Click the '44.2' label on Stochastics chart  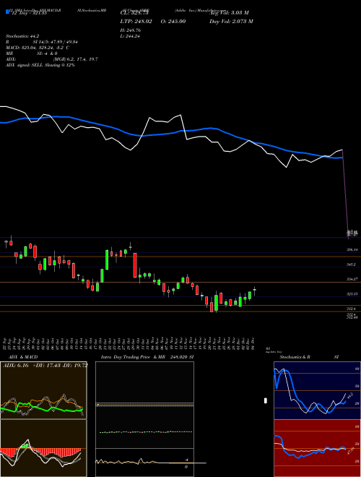point(349,396)
